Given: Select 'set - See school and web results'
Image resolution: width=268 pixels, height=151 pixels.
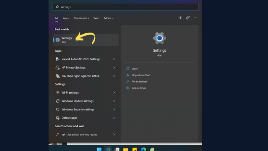Looking at the screenshot, I should 86,135.
